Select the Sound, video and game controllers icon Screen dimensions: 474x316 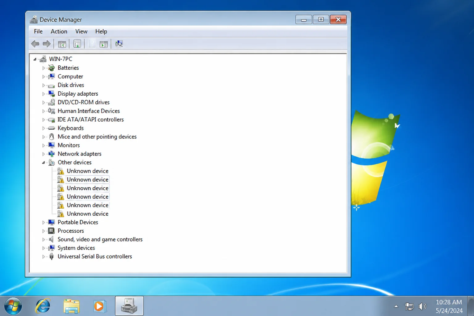point(52,239)
